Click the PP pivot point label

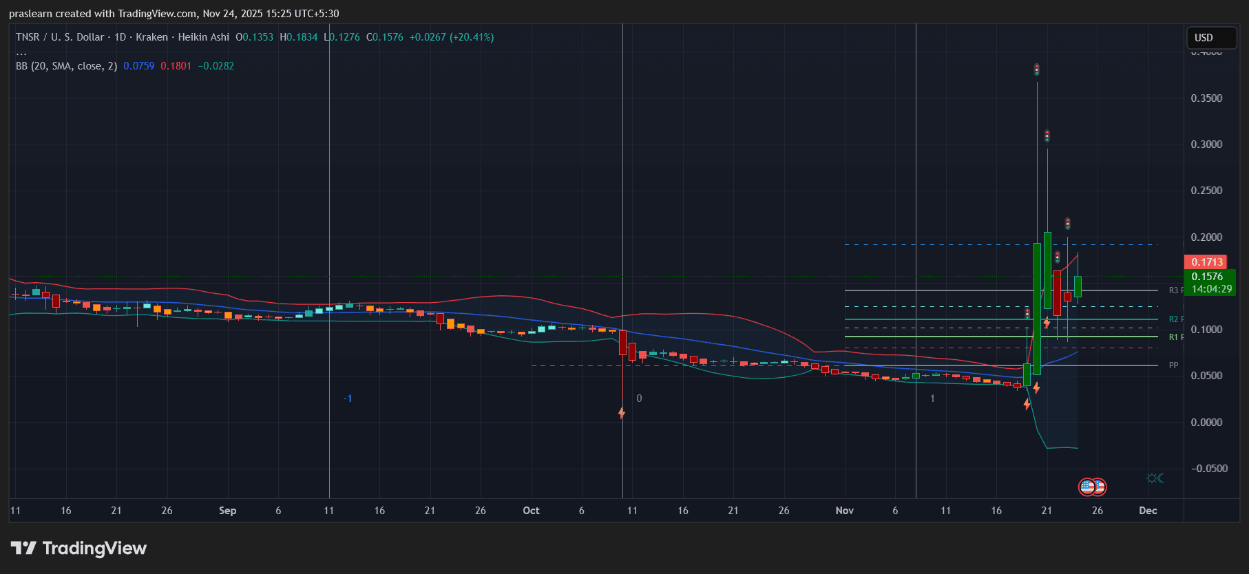(1173, 365)
